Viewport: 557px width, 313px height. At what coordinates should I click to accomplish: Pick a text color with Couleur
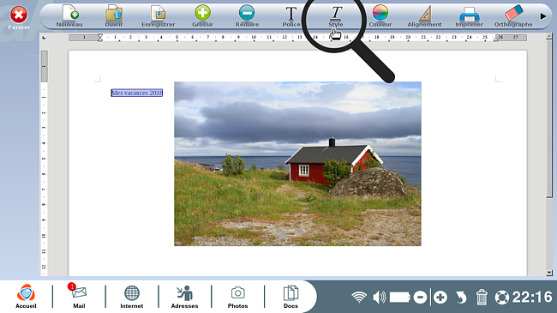pyautogui.click(x=380, y=16)
